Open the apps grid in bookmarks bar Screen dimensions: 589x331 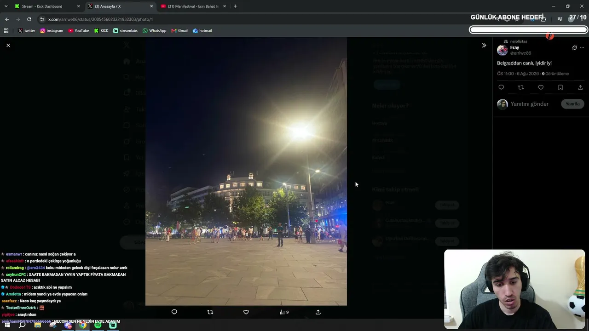[6, 31]
